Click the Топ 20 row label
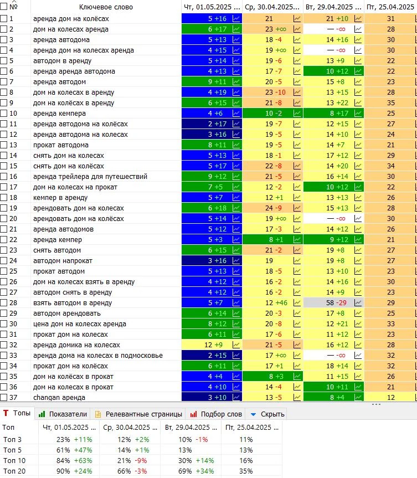 pos(14,471)
